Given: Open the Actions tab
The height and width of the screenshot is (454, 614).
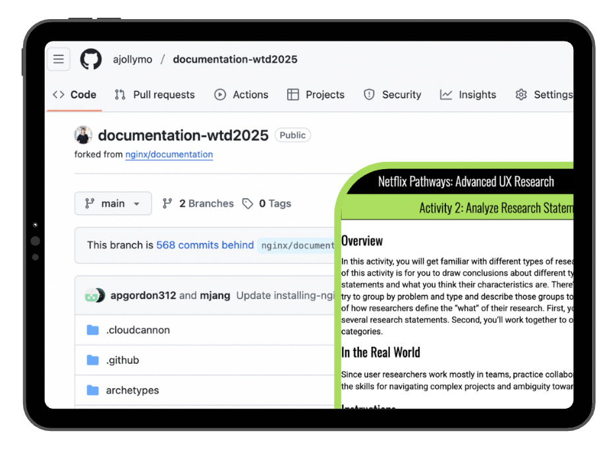Looking at the screenshot, I should coord(241,95).
